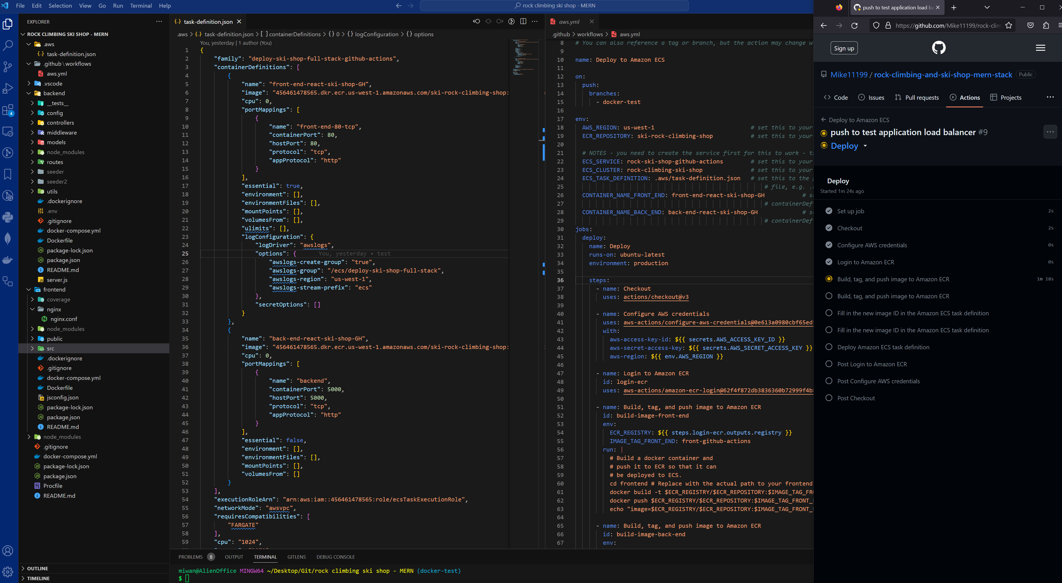
Task: Open the Terminal menu
Action: (141, 6)
